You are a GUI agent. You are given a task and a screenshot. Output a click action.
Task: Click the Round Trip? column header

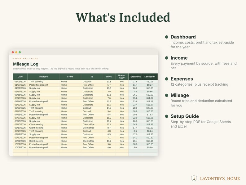point(122,77)
